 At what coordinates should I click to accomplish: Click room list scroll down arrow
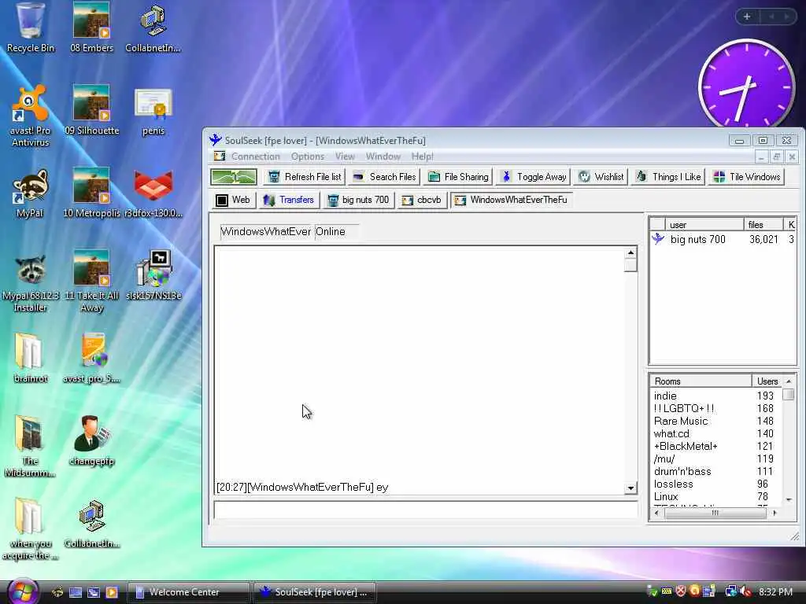[789, 499]
